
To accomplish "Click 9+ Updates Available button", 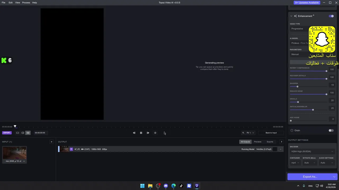I will pos(307,3).
